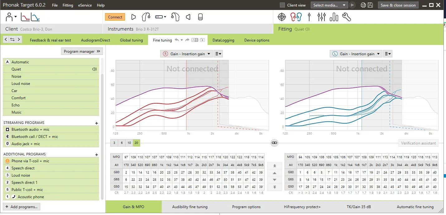Select gain step size 20
Image resolution: width=446 pixels, height=215 pixels.
[x=136, y=143]
